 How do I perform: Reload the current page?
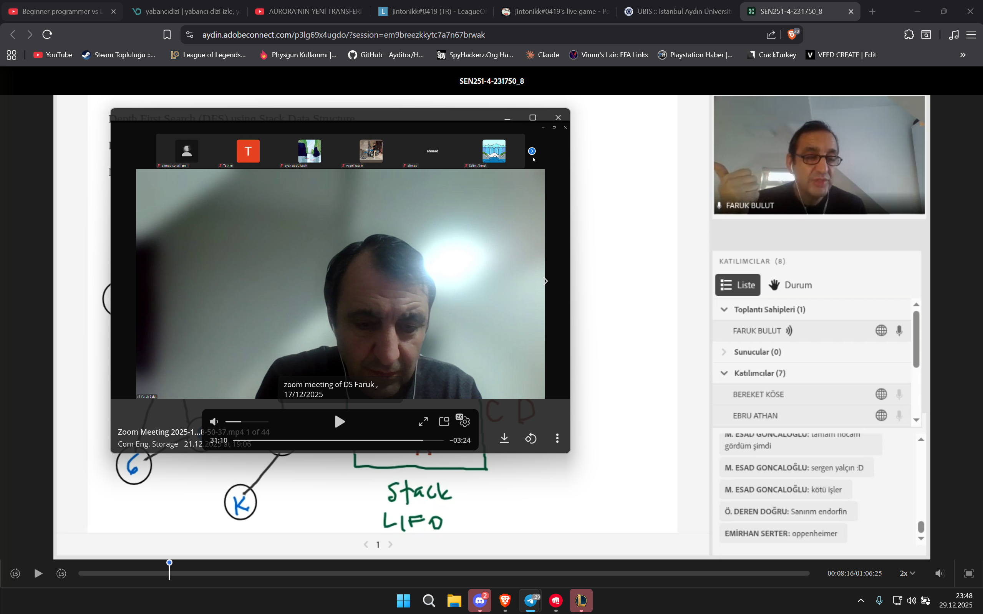point(47,35)
